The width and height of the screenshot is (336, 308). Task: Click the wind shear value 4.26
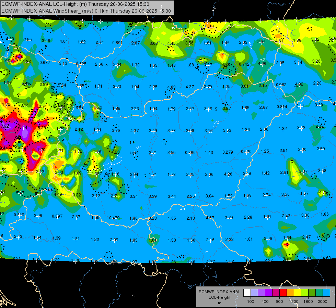(x=228, y=174)
